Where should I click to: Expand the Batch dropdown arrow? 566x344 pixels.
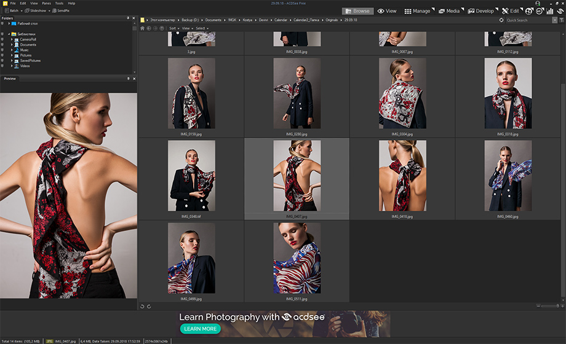coord(22,11)
